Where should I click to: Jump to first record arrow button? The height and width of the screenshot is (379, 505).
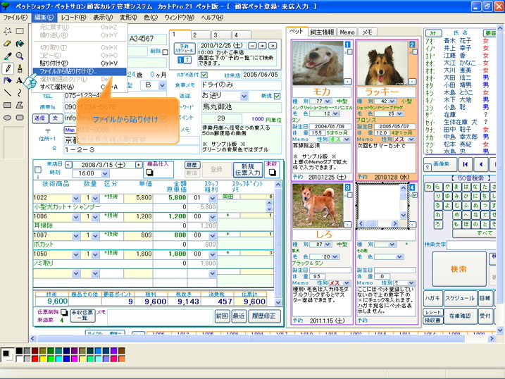tap(465, 164)
